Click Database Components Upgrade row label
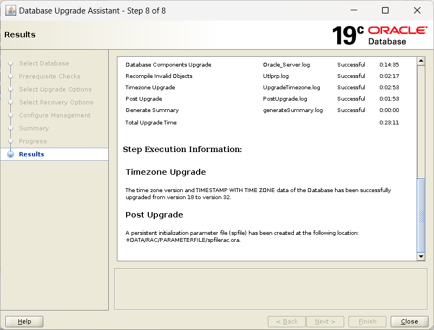The height and width of the screenshot is (330, 434). point(168,64)
